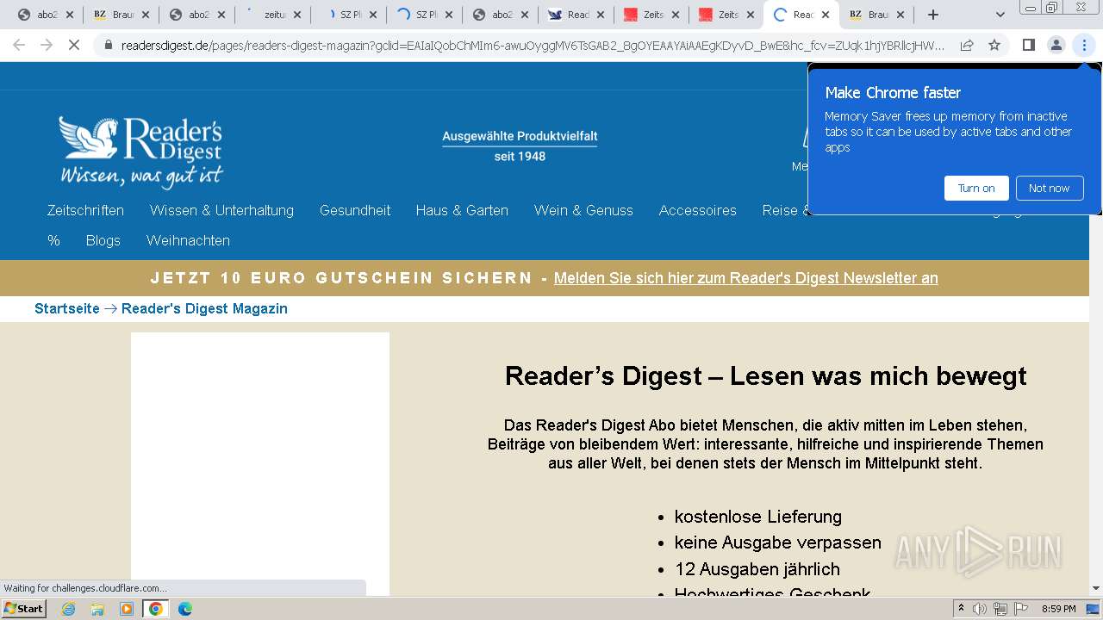1103x620 pixels.
Task: Open the side panel icon
Action: [1028, 45]
